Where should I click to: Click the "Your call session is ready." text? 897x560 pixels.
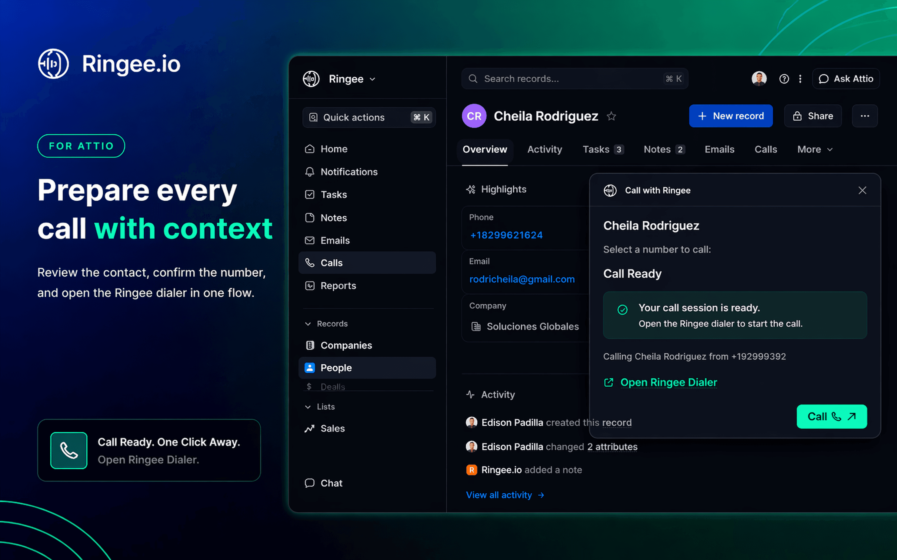pos(699,308)
